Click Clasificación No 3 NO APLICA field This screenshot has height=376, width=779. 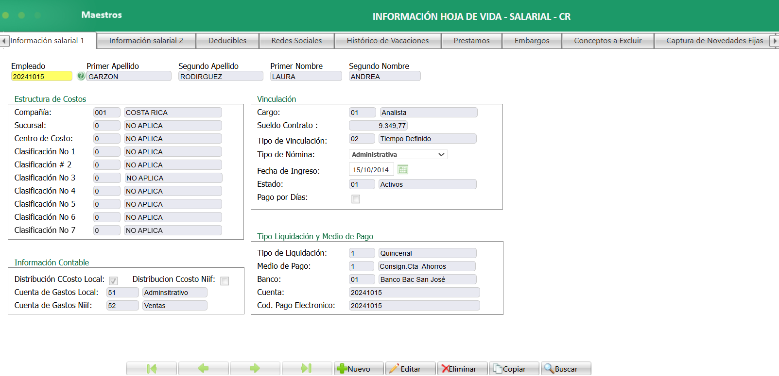[173, 178]
